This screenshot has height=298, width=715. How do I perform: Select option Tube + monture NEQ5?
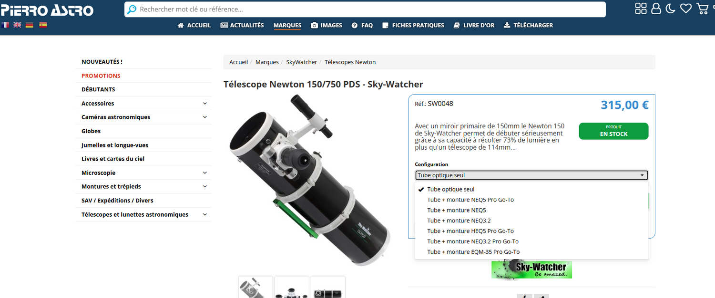[x=531, y=210]
